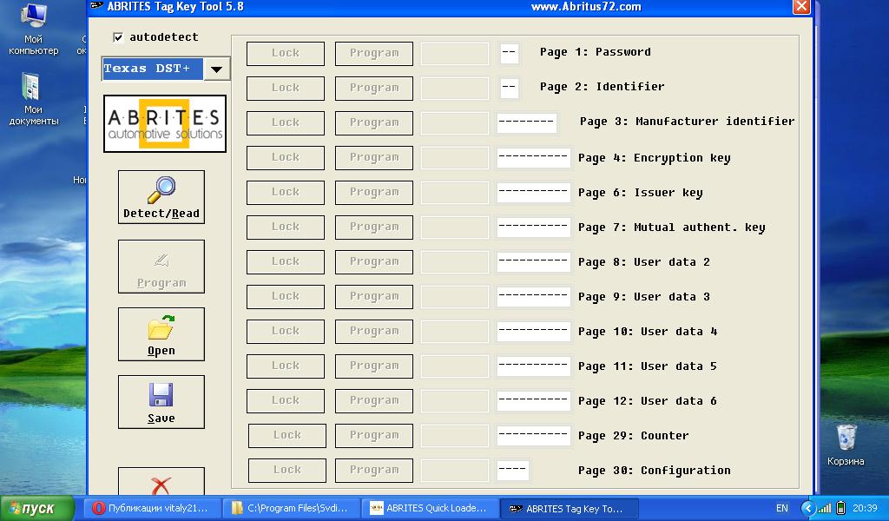Click Lock for Page 6: Issuer key
The image size is (889, 521).
(285, 192)
